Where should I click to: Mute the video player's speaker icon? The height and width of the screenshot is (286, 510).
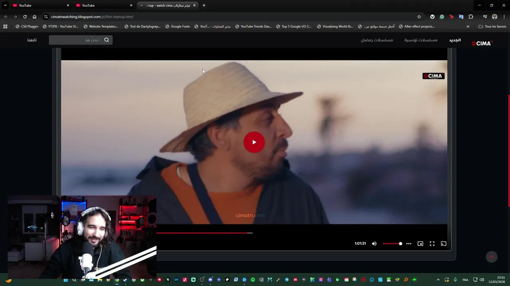coord(374,243)
